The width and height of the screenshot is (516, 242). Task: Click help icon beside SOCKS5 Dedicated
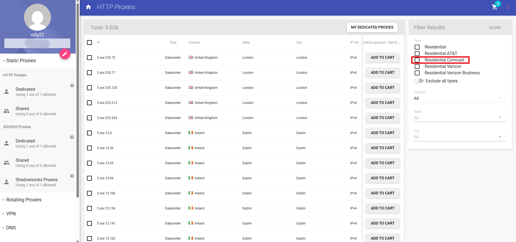(72, 137)
